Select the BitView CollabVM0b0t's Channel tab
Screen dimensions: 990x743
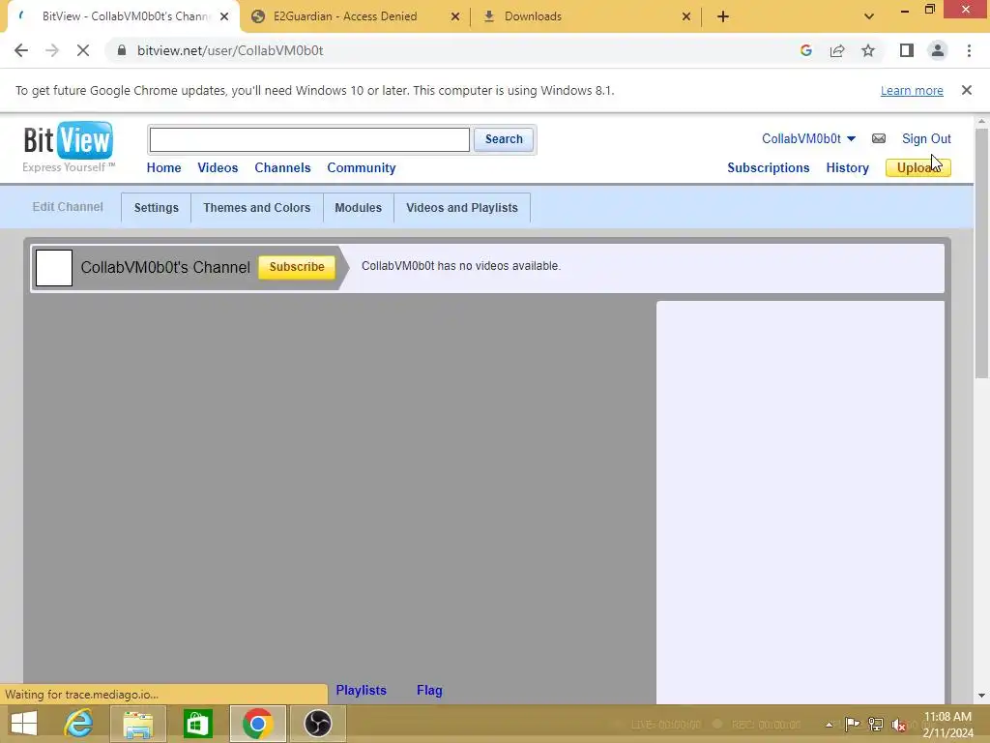pyautogui.click(x=124, y=16)
